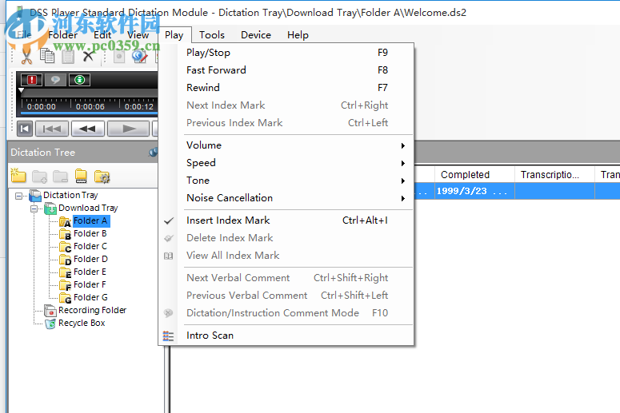The height and width of the screenshot is (413, 620).
Task: Choose Intro Scan from the Play menu
Action: (x=287, y=336)
